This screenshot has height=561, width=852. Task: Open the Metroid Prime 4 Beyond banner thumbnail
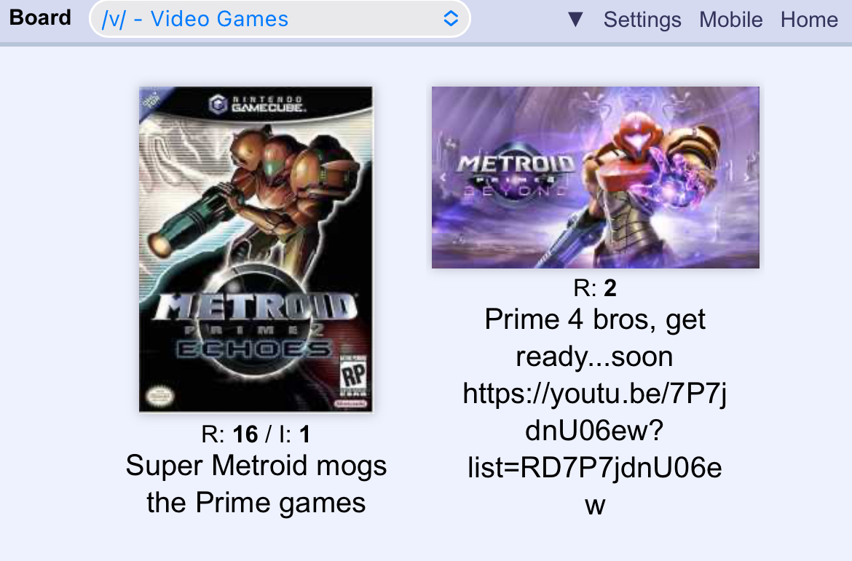pyautogui.click(x=596, y=178)
